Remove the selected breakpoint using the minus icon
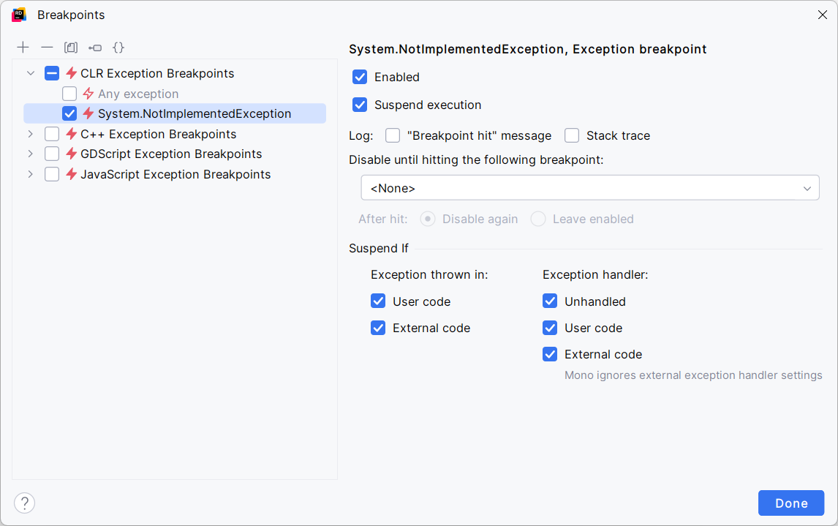The image size is (838, 526). (x=46, y=47)
